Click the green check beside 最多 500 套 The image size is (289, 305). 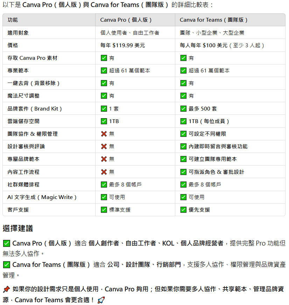pyautogui.click(x=183, y=109)
